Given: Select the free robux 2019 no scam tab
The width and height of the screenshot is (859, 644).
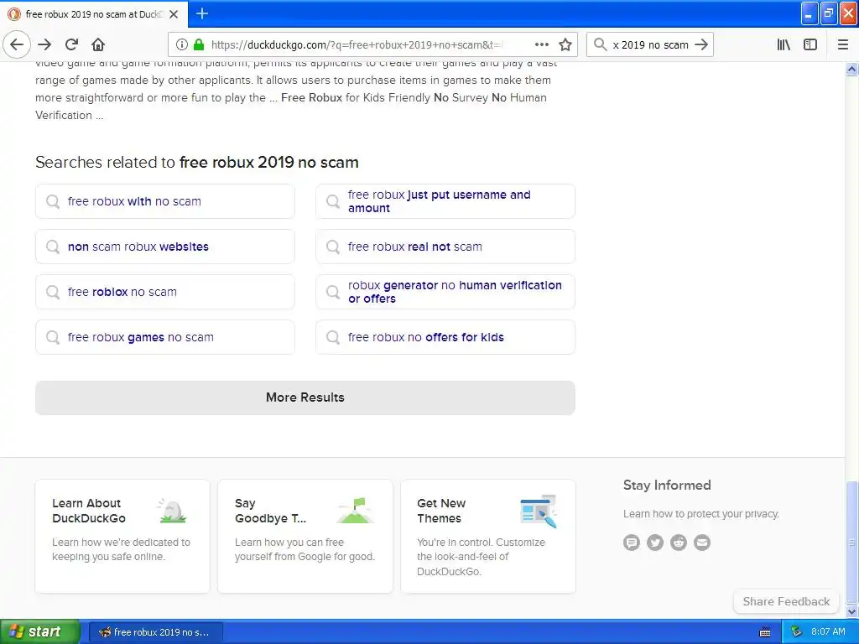Looking at the screenshot, I should 94,14.
